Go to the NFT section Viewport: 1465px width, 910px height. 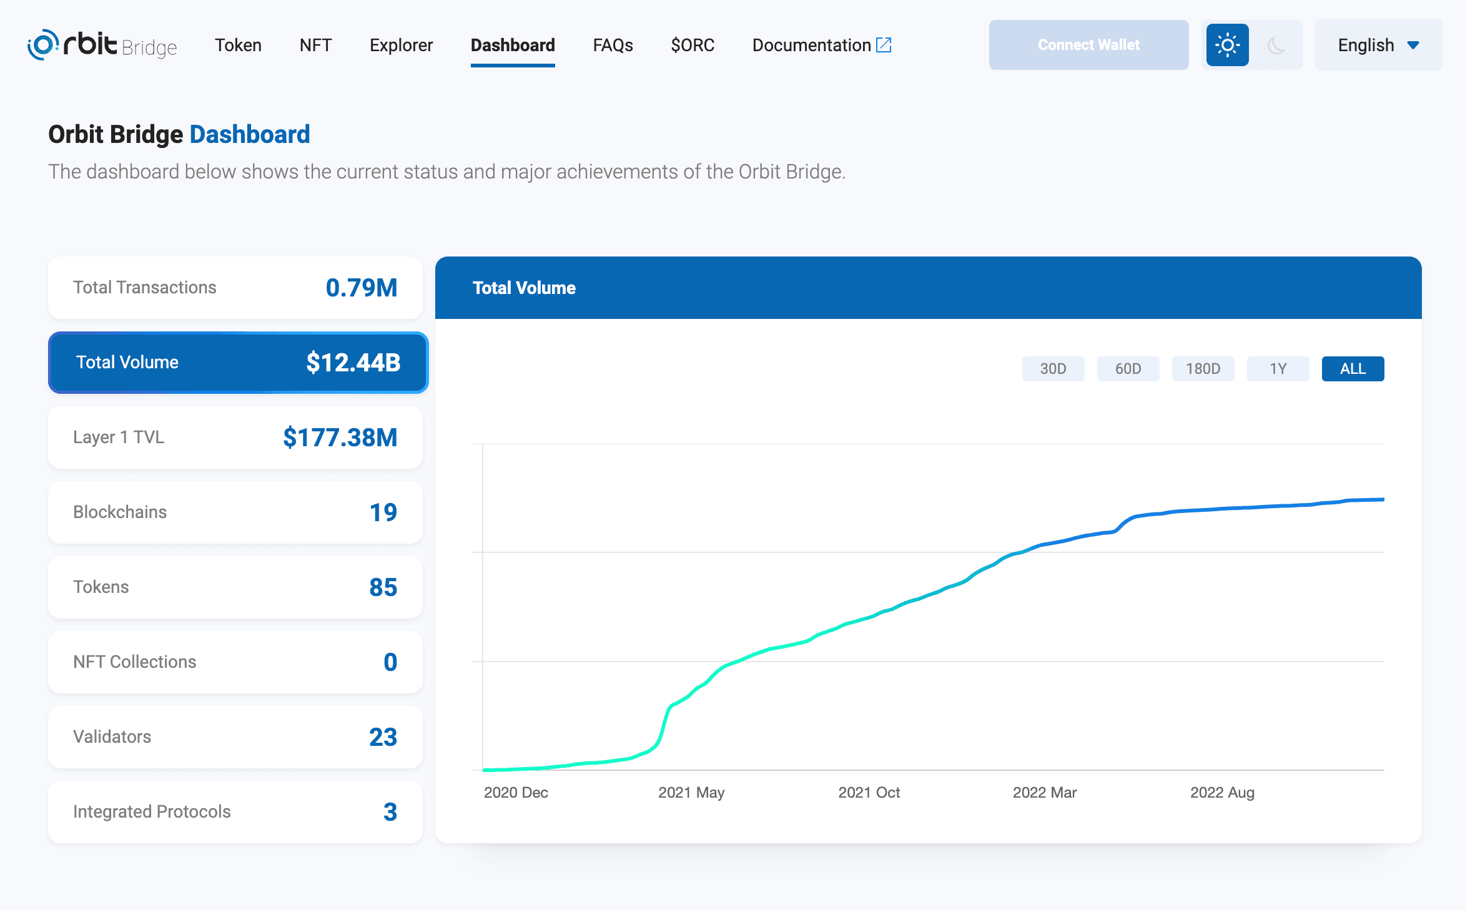[315, 45]
